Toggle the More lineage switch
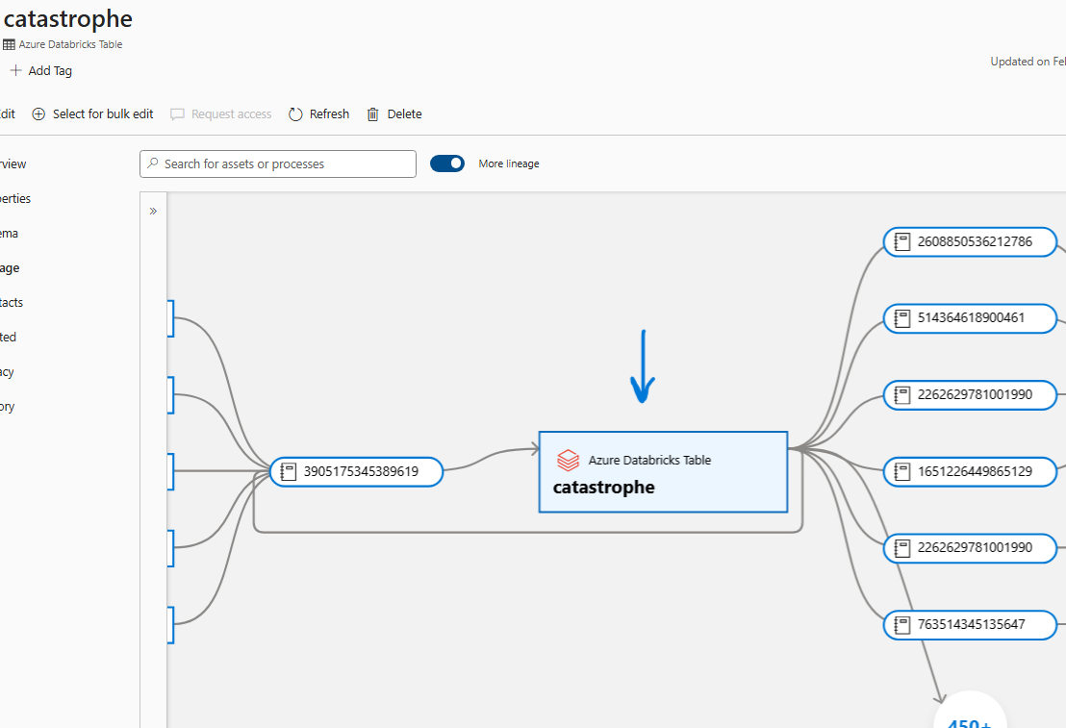The width and height of the screenshot is (1066, 728). click(447, 163)
